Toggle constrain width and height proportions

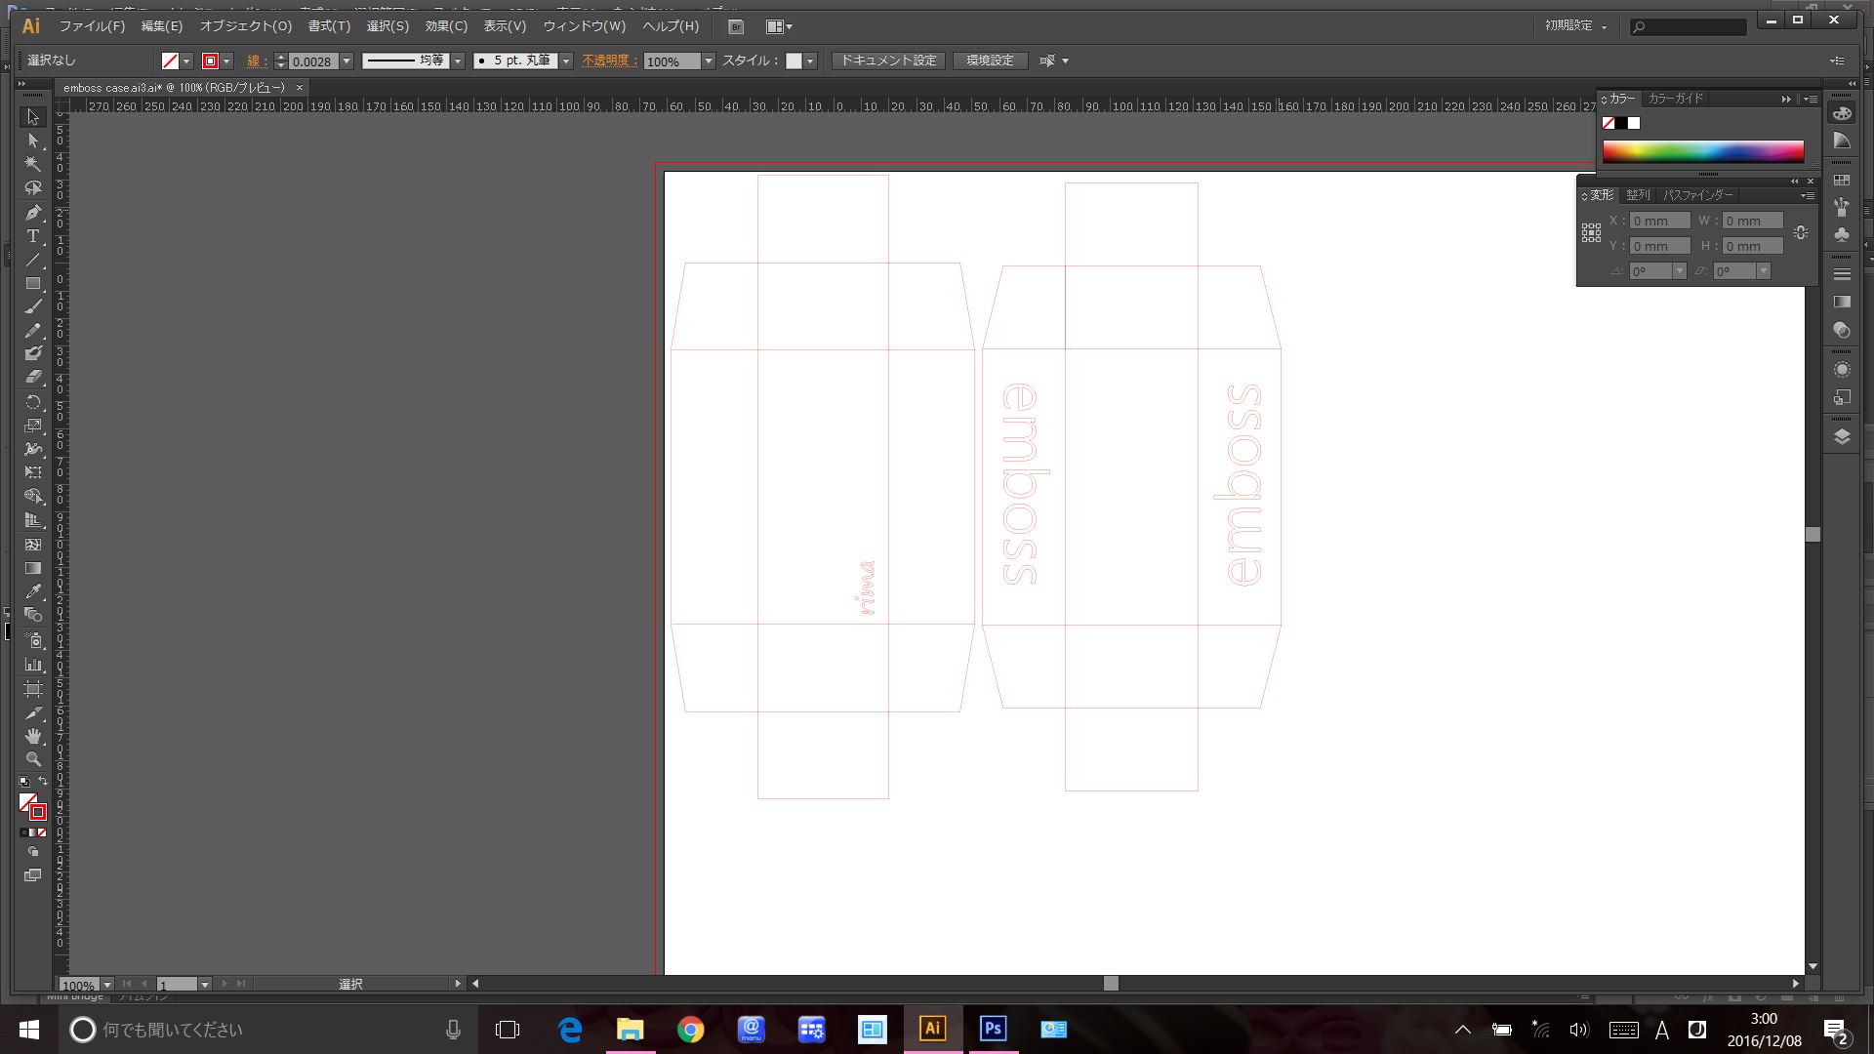tap(1801, 232)
